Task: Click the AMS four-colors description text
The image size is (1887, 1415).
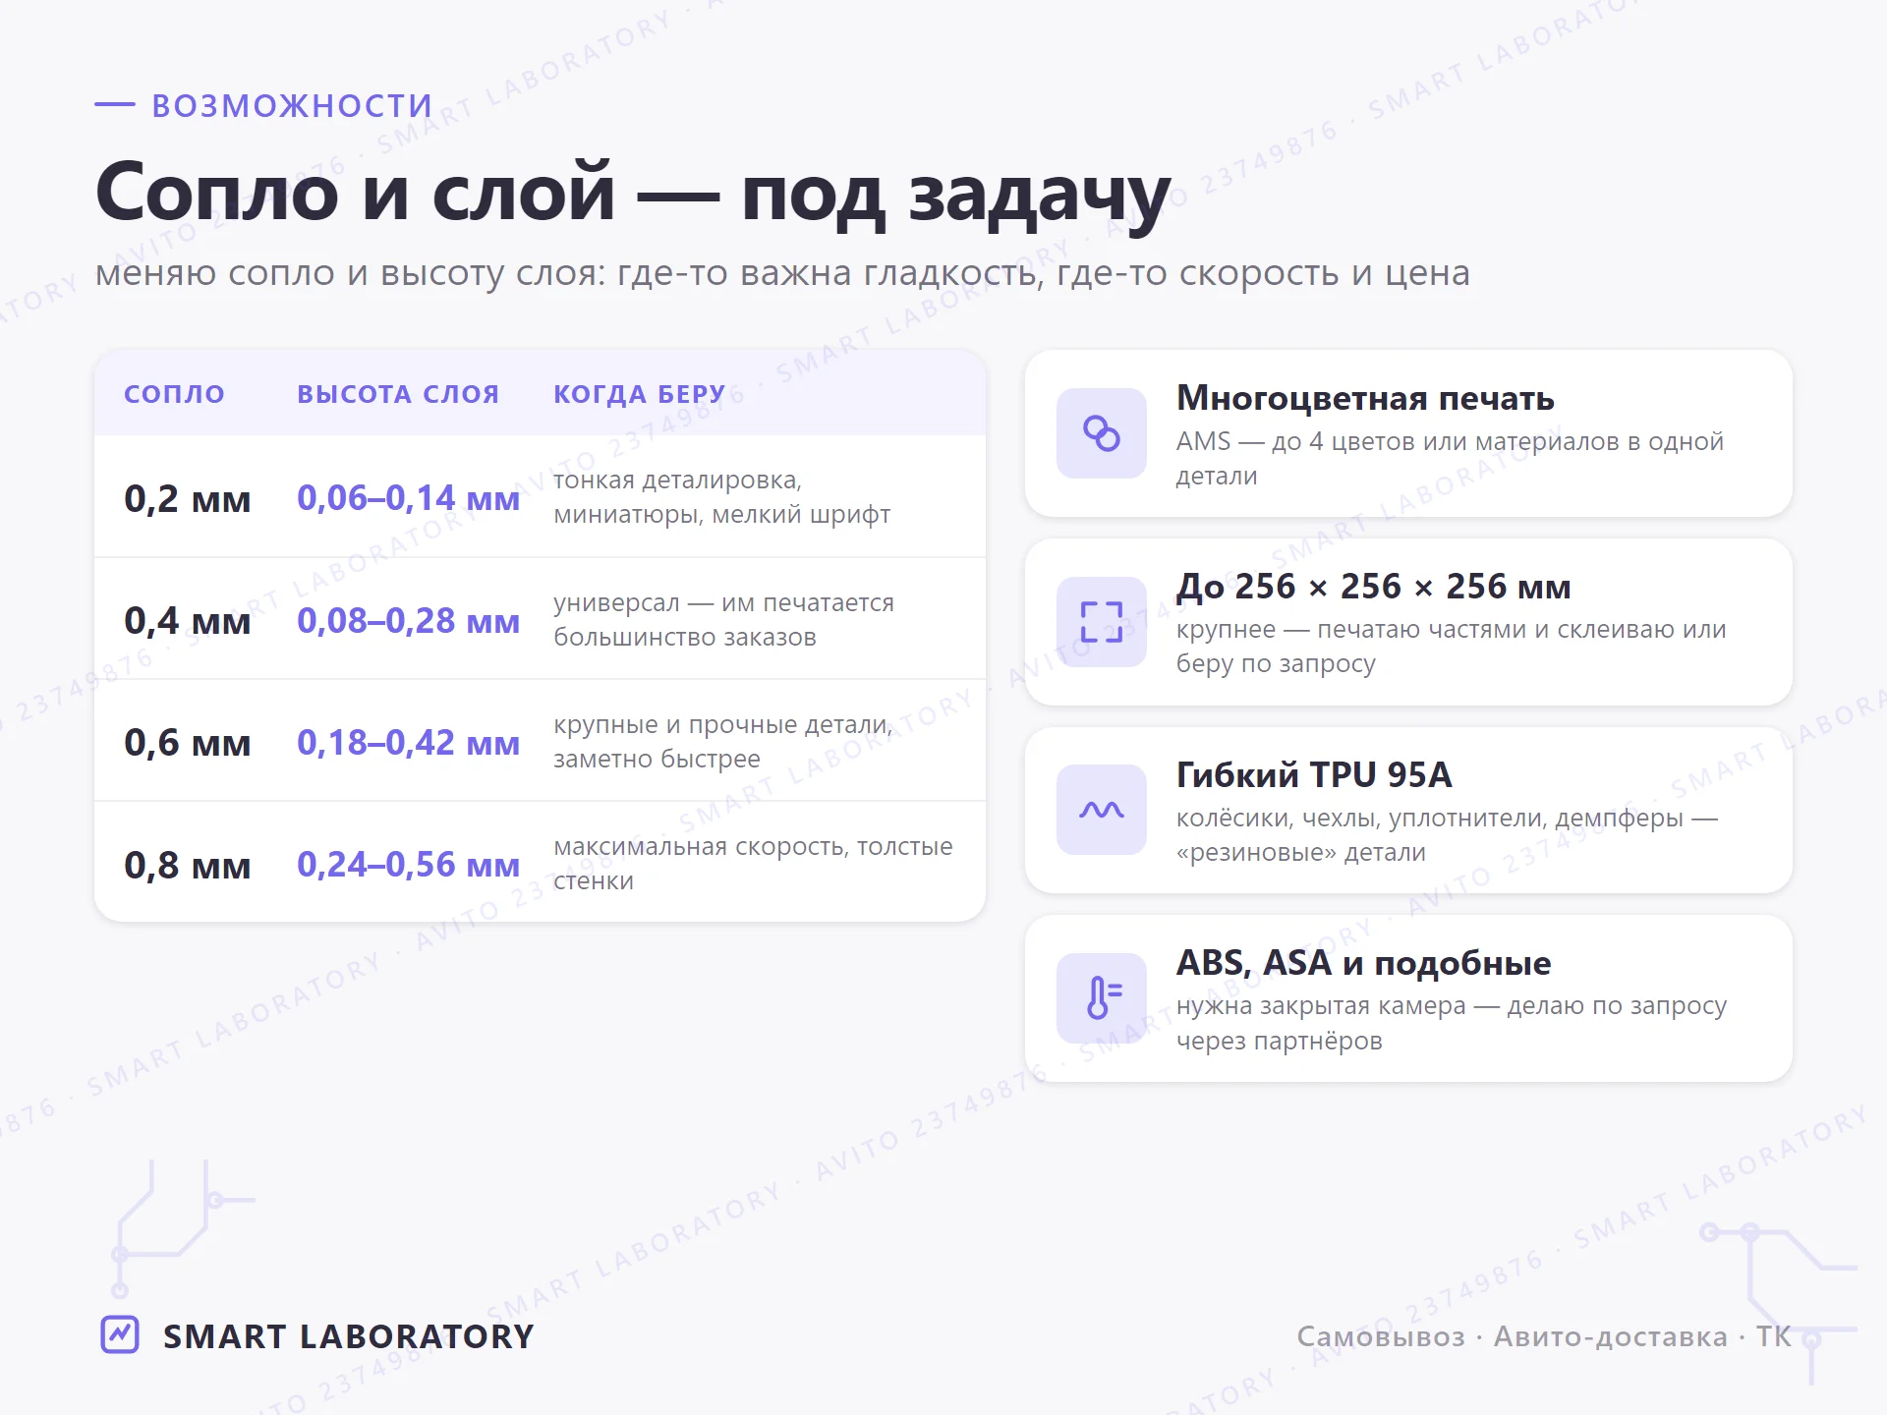Action: (x=1451, y=458)
